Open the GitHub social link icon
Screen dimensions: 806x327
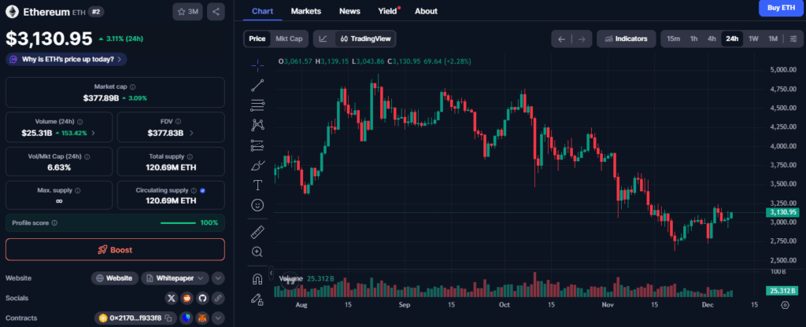tap(202, 298)
